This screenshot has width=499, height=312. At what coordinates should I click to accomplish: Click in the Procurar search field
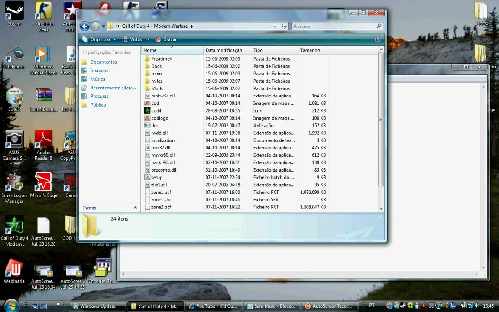(x=333, y=26)
